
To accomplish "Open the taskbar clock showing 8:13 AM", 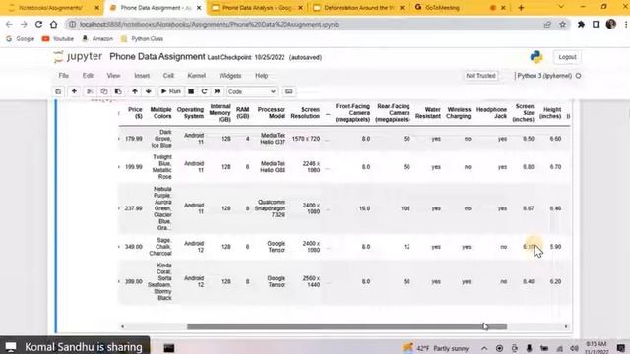I will coord(597,347).
